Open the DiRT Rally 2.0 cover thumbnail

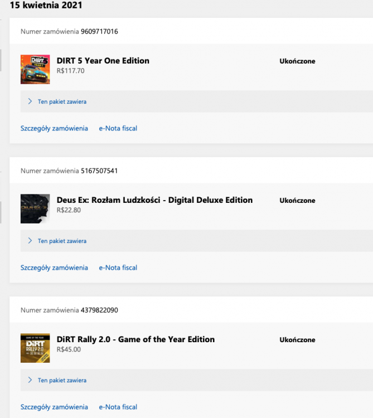35,348
